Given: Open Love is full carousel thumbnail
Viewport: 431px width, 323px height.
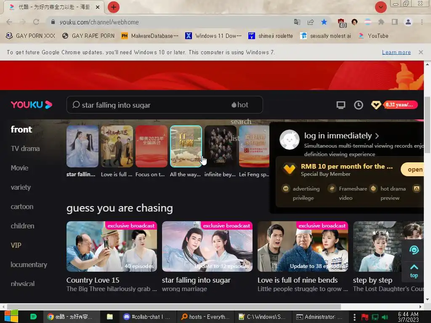Looking at the screenshot, I should tap(117, 146).
